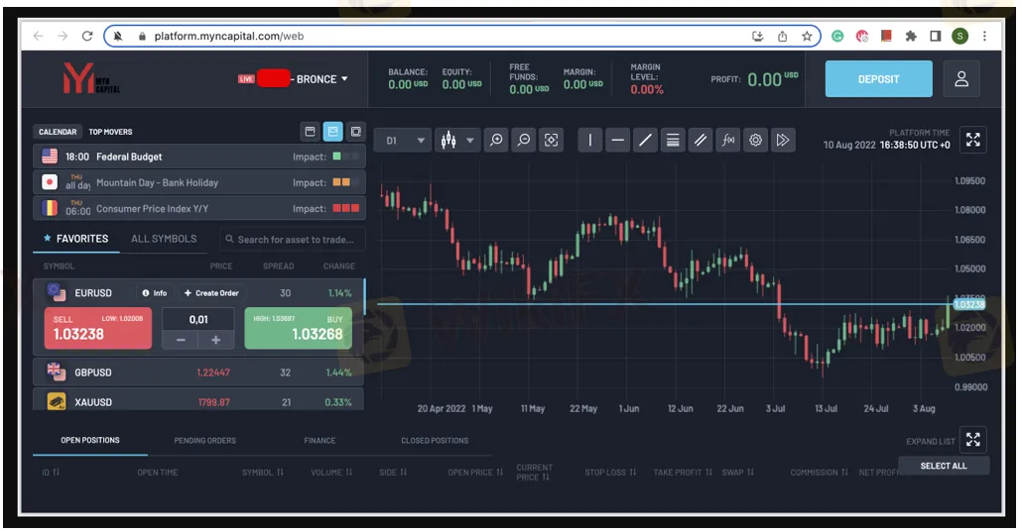Sort positions by the Open Price column
The height and width of the screenshot is (531, 1022).
pos(475,473)
